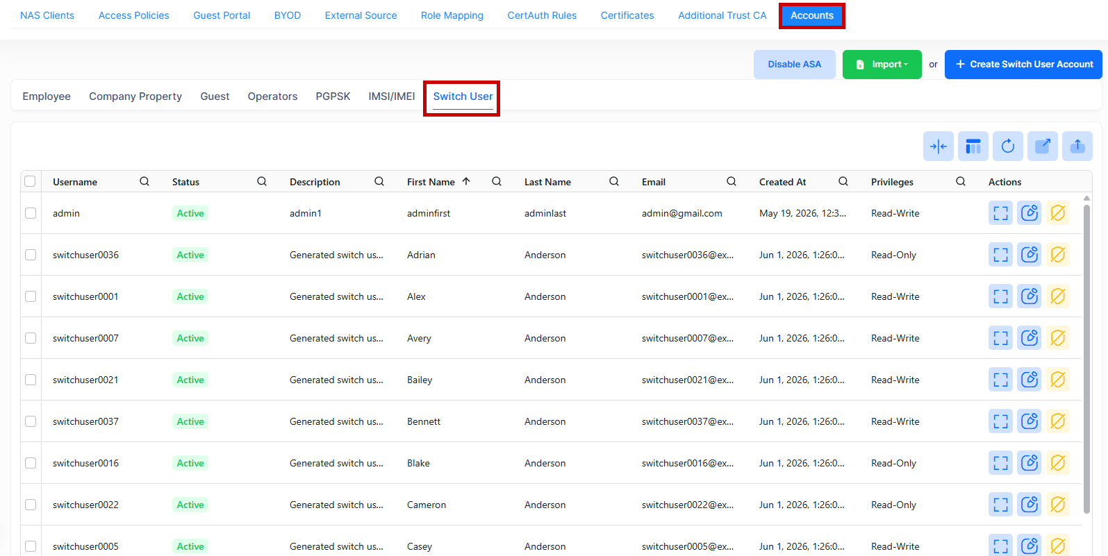Image resolution: width=1108 pixels, height=556 pixels.
Task: Check the switchuser0036 row checkbox
Action: (x=31, y=255)
